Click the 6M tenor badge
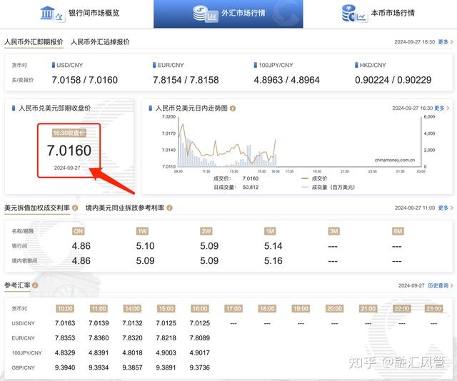The width and height of the screenshot is (457, 381). pos(398,231)
